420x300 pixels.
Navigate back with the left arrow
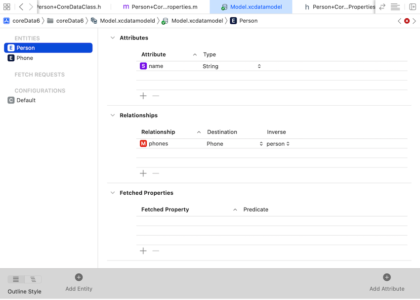pos(21,7)
